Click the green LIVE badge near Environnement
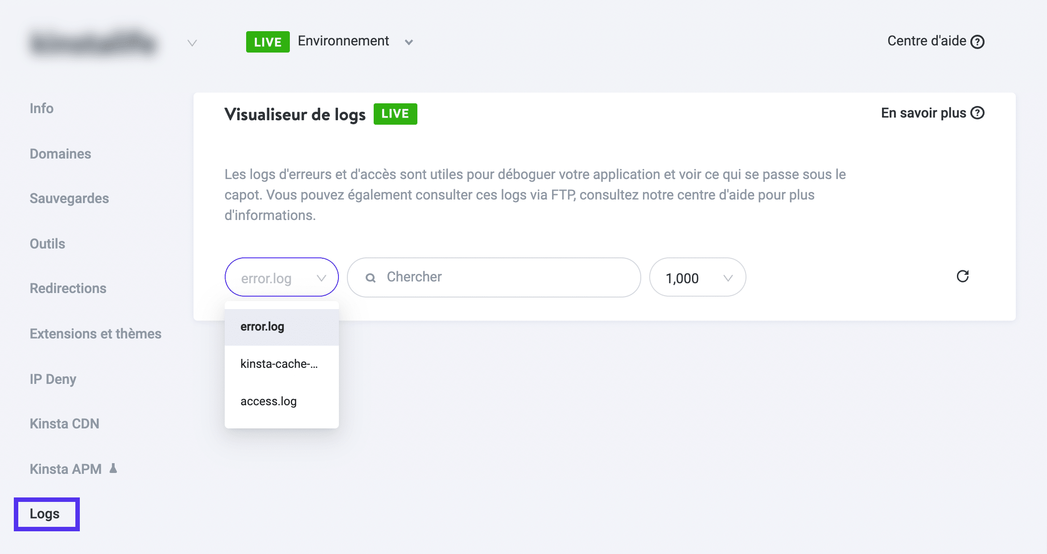Image resolution: width=1047 pixels, height=554 pixels. (x=267, y=41)
